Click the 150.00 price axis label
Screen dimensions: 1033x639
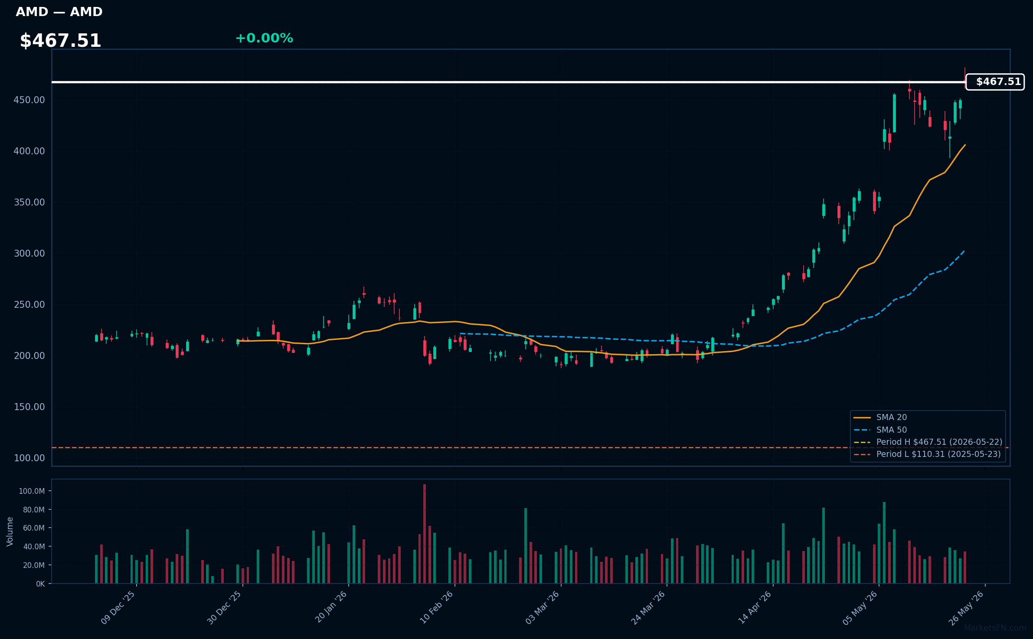click(x=29, y=407)
